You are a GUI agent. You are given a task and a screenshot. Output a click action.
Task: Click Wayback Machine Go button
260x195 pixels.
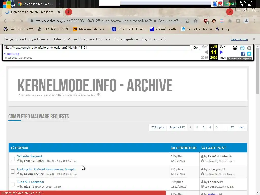tap(195, 48)
